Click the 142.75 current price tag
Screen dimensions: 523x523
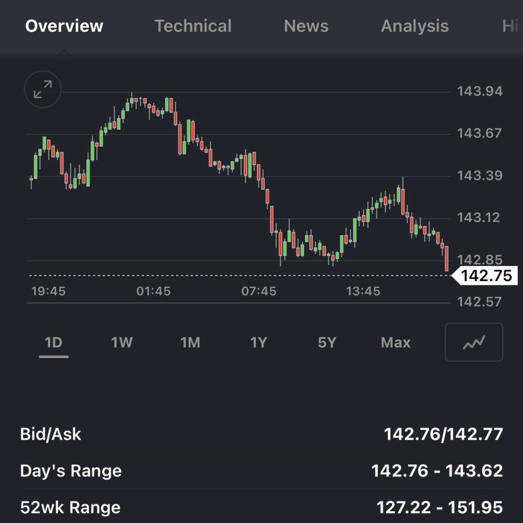point(486,276)
